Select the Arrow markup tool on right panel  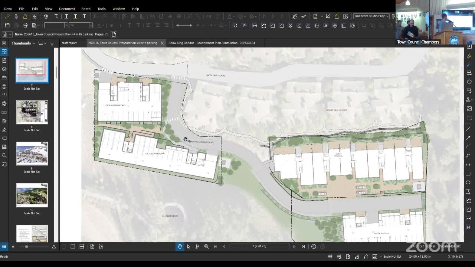click(468, 138)
